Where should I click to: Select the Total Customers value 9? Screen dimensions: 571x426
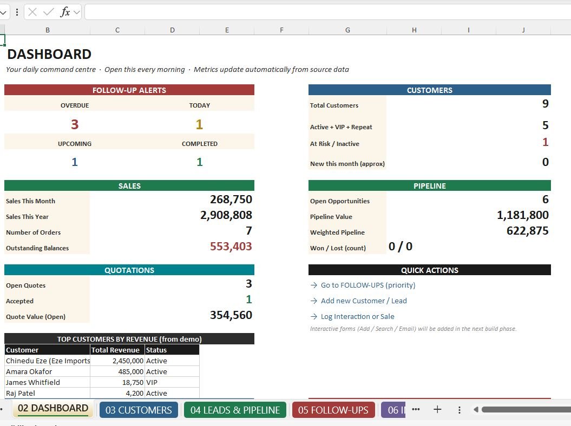545,104
